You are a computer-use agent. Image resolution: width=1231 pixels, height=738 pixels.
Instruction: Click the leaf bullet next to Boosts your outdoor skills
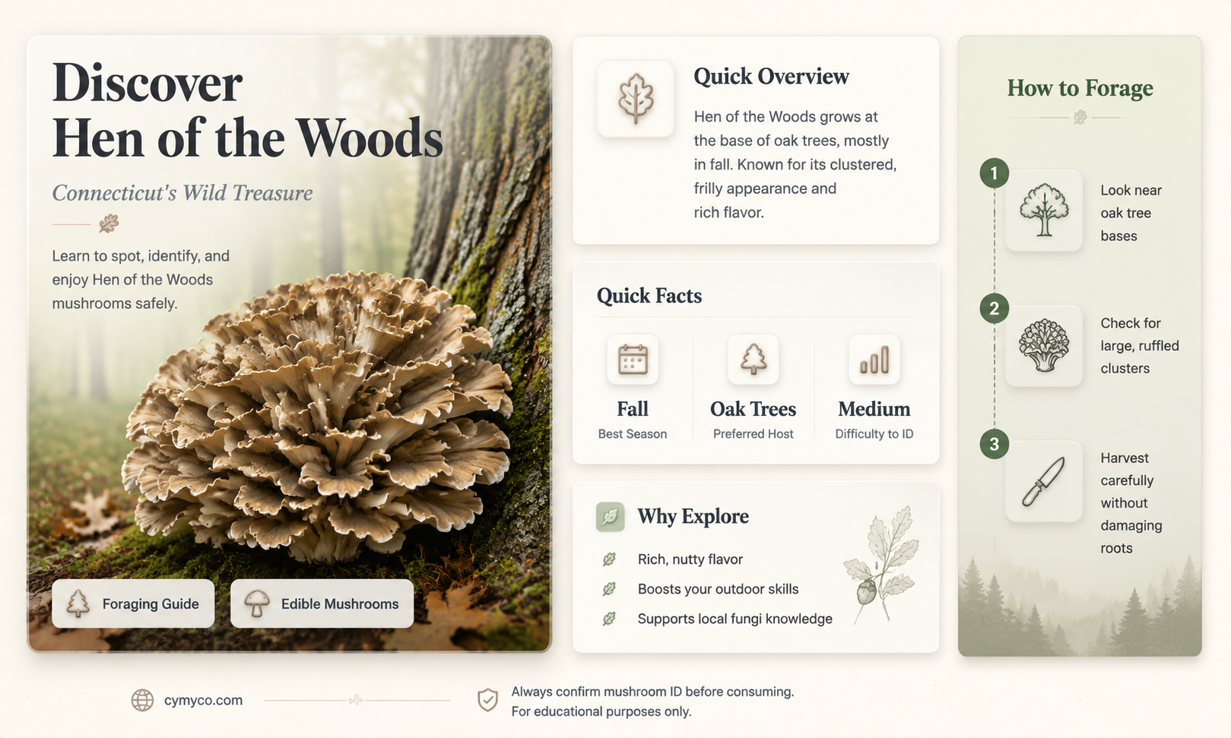tap(609, 589)
